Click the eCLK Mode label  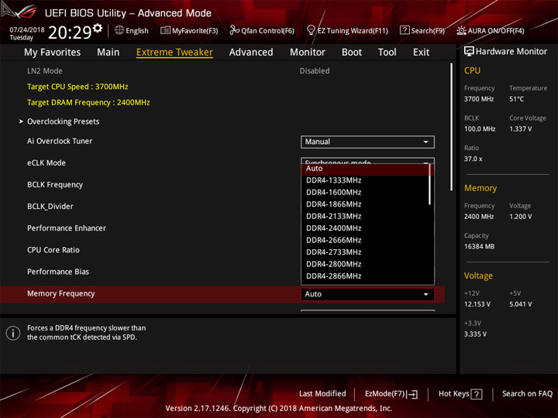click(46, 163)
